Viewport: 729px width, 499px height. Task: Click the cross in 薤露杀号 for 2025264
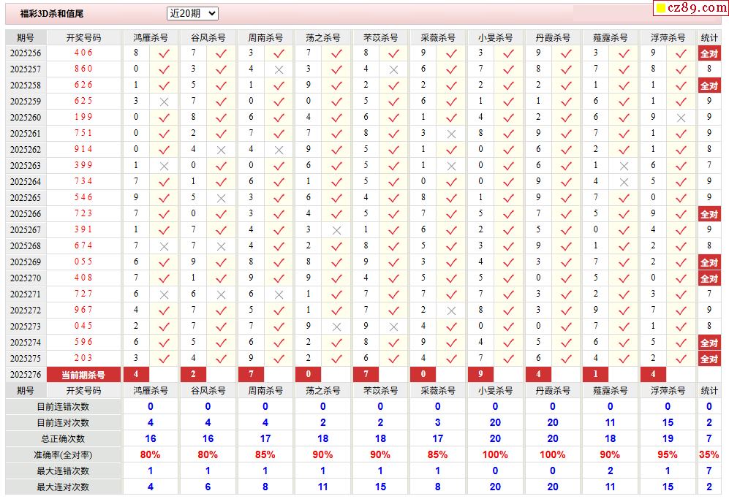624,182
